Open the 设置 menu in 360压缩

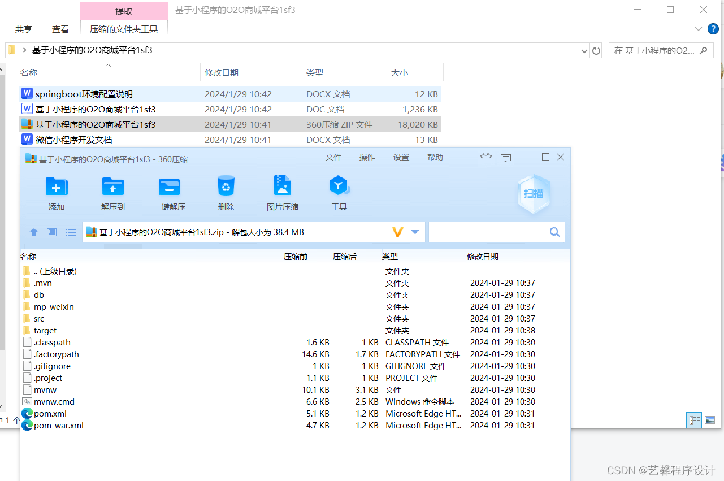(x=401, y=157)
